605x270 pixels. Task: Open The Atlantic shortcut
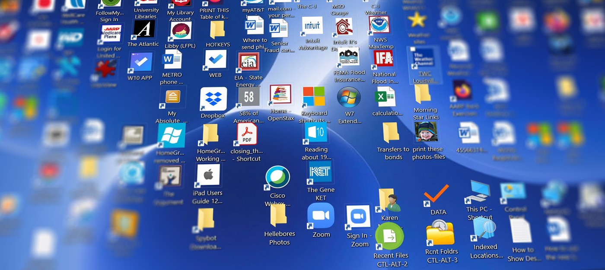(x=144, y=29)
